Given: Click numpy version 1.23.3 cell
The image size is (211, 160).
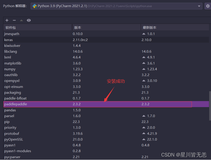Looking at the screenshot, I should click(78, 69).
